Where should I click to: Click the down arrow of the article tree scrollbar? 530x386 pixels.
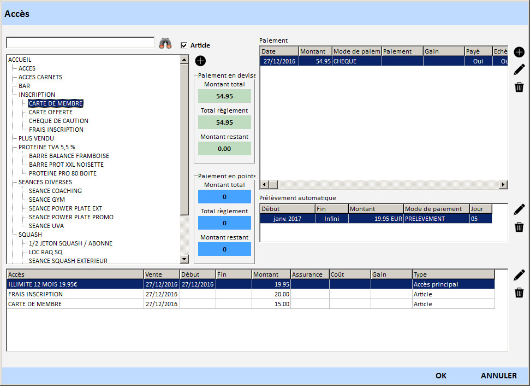184,259
